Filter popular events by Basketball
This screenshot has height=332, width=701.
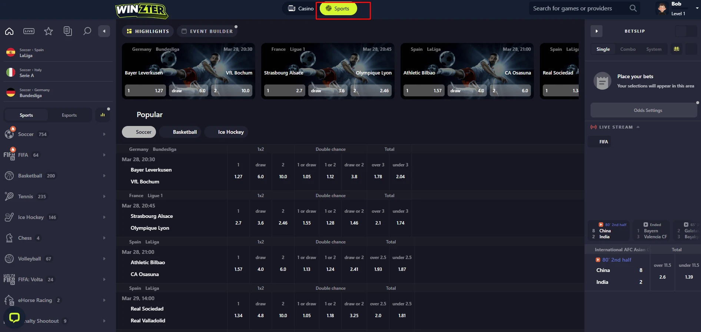pyautogui.click(x=180, y=132)
